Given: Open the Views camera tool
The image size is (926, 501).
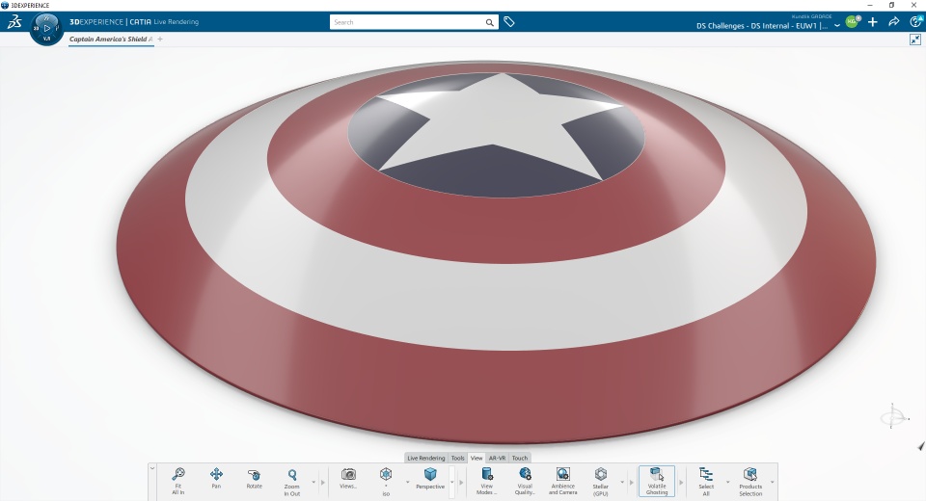Looking at the screenshot, I should [x=348, y=478].
